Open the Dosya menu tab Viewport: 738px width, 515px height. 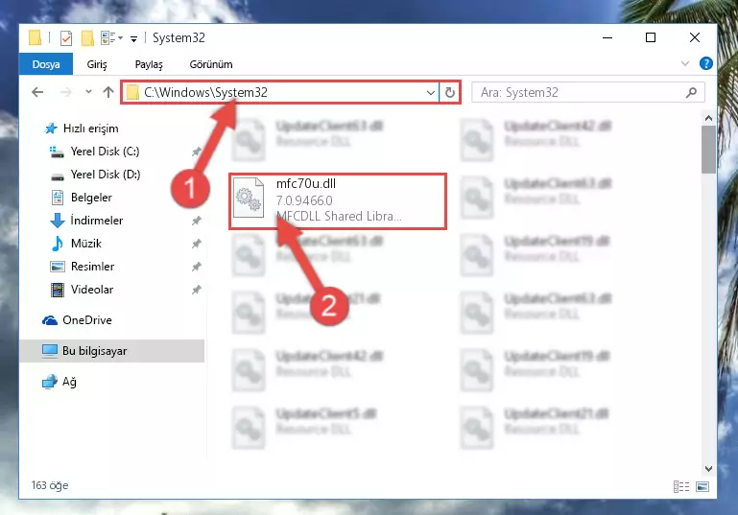(x=46, y=64)
